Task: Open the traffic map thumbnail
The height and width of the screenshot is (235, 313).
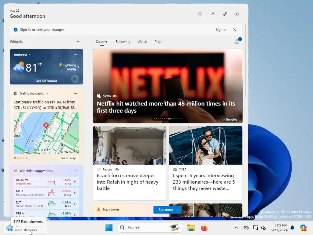Action: (x=46, y=133)
